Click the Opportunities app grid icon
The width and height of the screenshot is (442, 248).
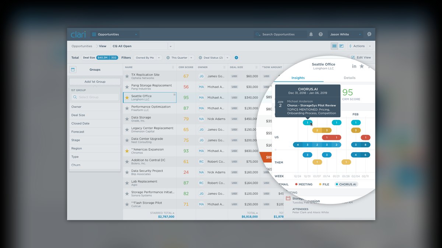[x=94, y=34]
